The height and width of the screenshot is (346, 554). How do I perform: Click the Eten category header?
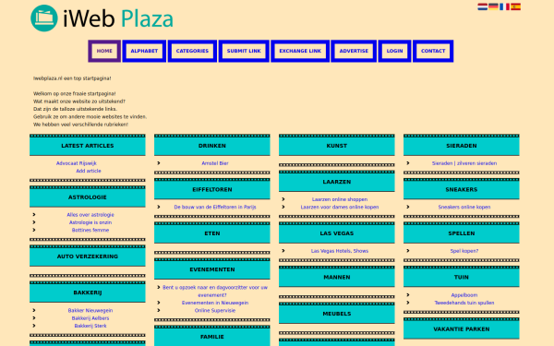point(212,233)
